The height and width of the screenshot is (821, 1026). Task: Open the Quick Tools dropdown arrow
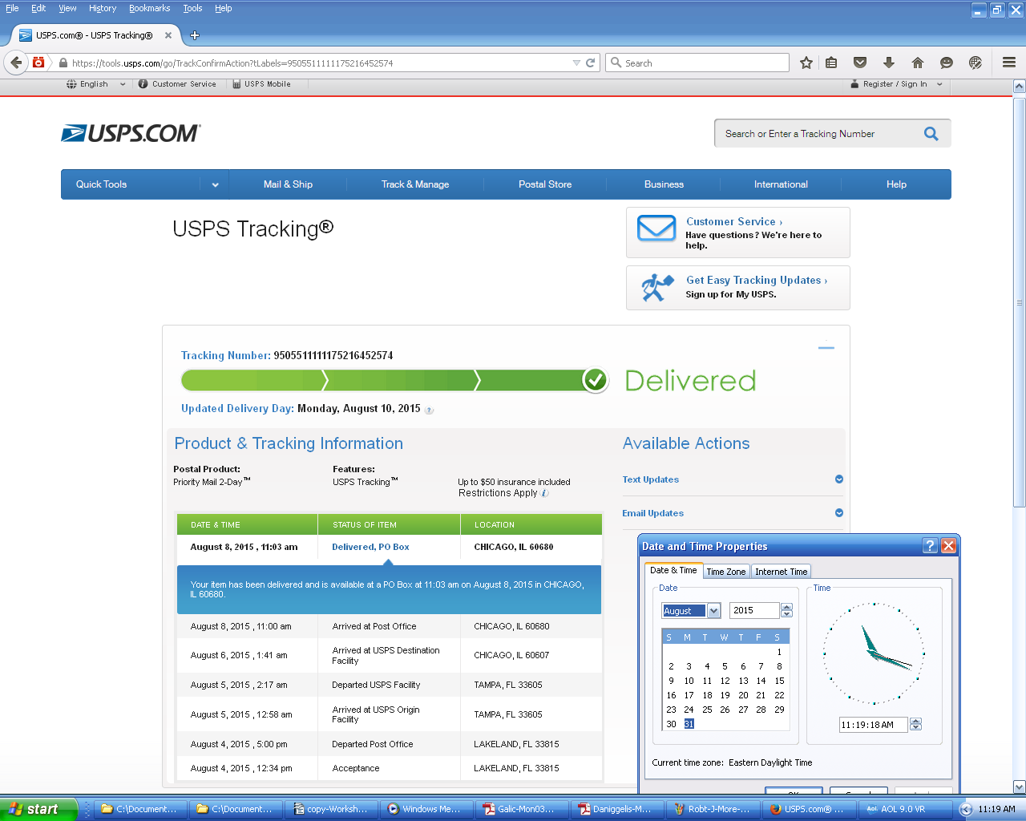click(x=215, y=184)
